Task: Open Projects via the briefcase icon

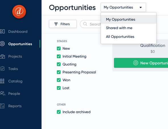Action: 2,56
